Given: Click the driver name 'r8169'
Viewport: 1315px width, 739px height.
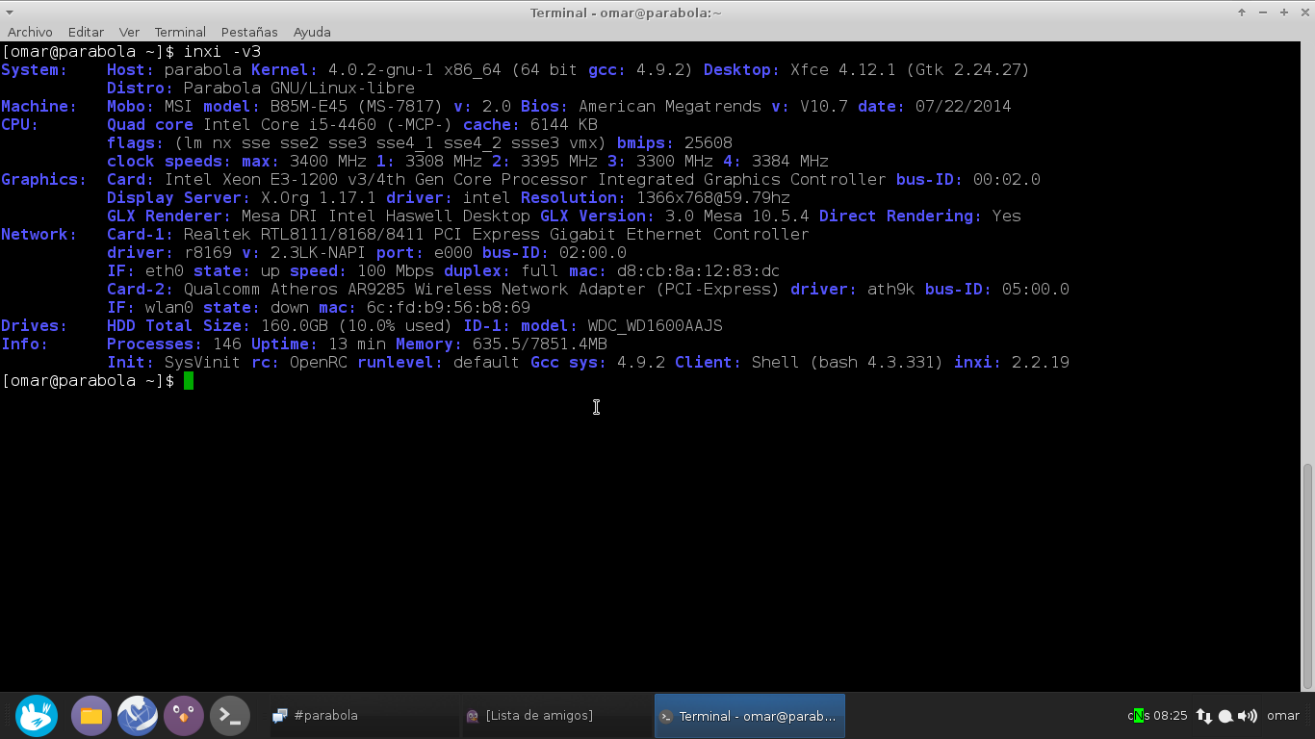Looking at the screenshot, I should [208, 253].
